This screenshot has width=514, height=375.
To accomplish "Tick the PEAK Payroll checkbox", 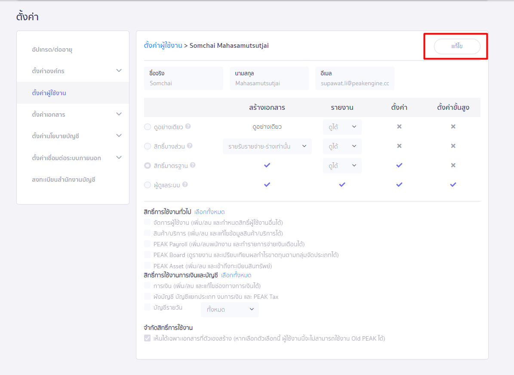I will 148,244.
